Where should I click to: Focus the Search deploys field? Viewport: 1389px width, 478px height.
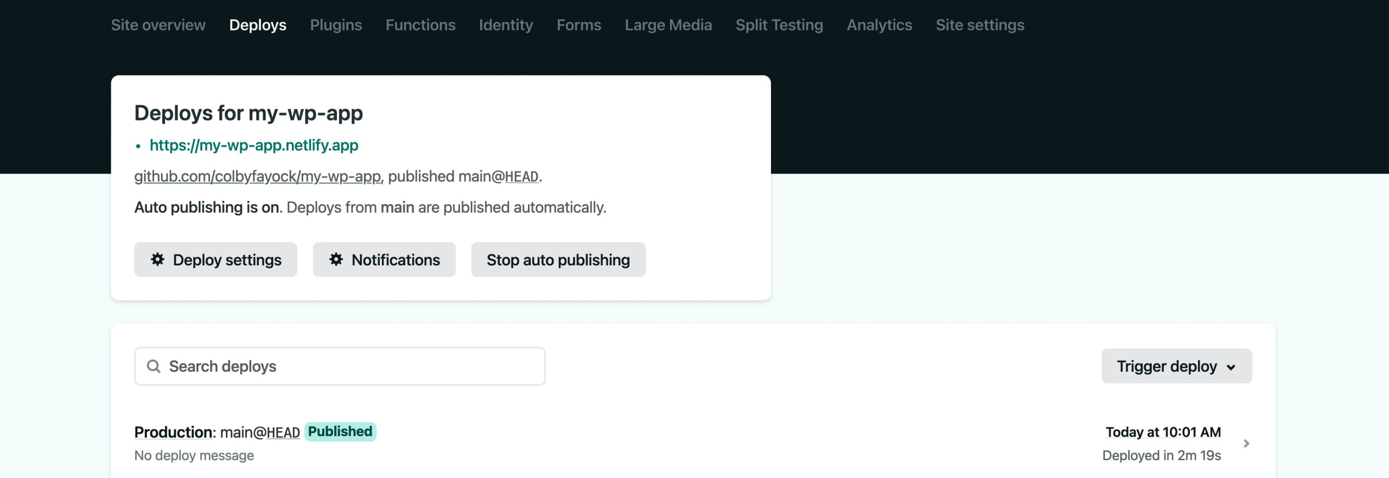pos(340,366)
